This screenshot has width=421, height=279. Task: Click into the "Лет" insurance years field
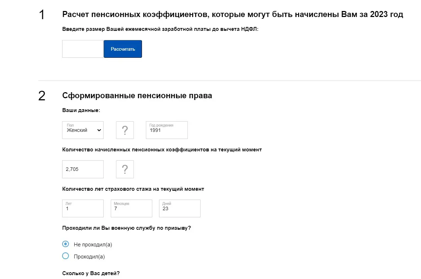(x=83, y=208)
